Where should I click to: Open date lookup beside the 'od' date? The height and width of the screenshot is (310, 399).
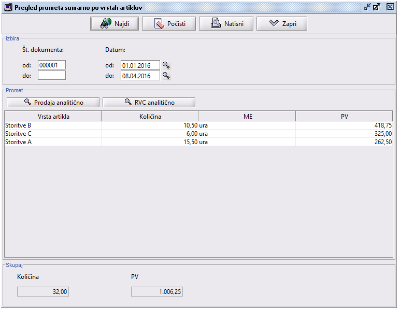(166, 65)
